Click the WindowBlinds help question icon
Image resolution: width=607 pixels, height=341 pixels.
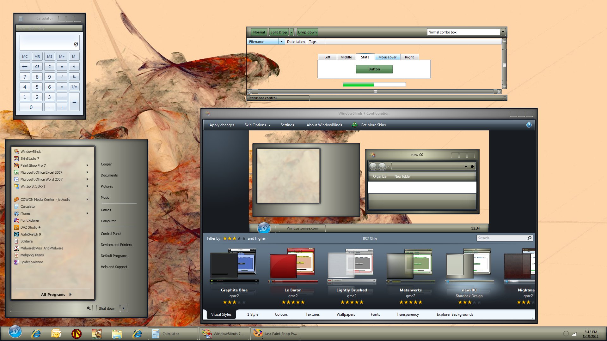(529, 125)
